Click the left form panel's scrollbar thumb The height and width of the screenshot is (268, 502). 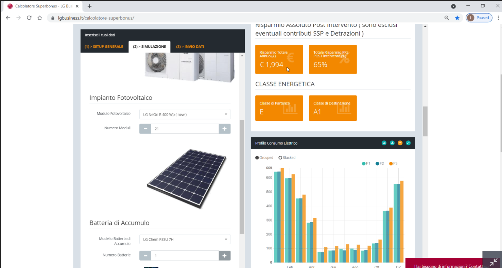[242, 177]
